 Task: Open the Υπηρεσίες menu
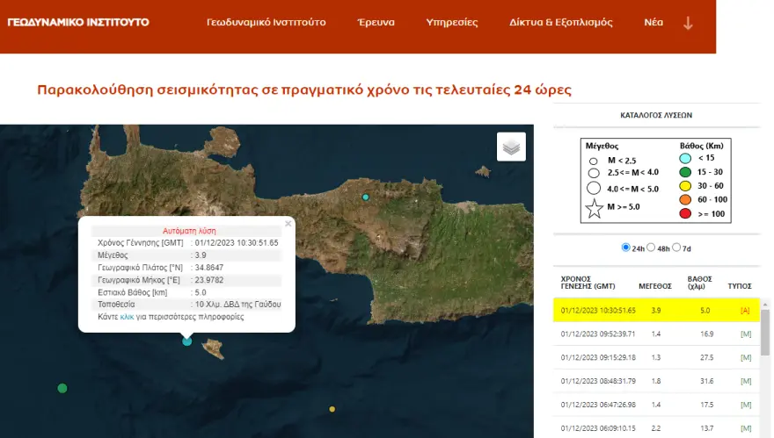point(451,22)
